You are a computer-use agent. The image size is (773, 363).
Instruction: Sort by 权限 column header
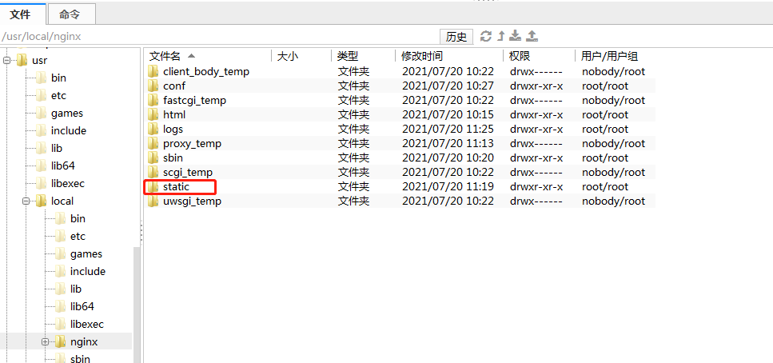539,56
